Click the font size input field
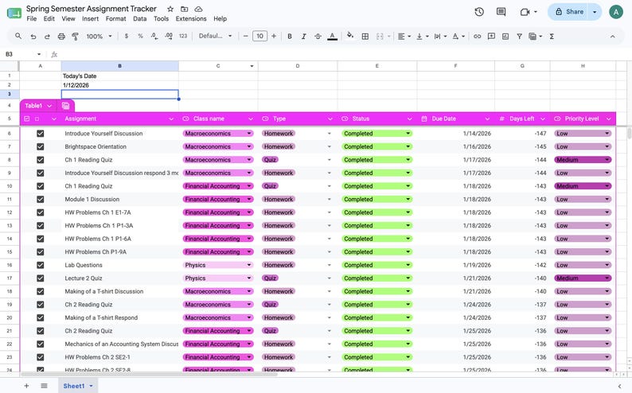Viewport: 632px width, 393px height. (x=259, y=37)
